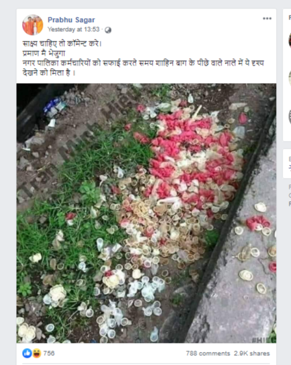The image size is (291, 365).
Task: Open the post photo in viewer
Action: (x=146, y=213)
